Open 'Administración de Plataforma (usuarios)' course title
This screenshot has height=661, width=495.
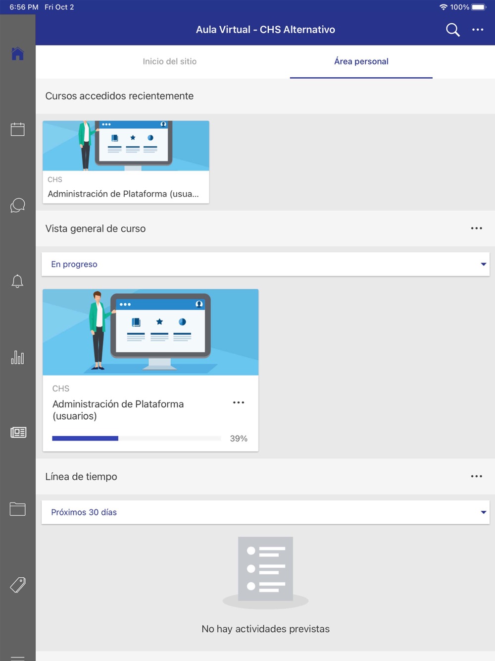tap(118, 410)
